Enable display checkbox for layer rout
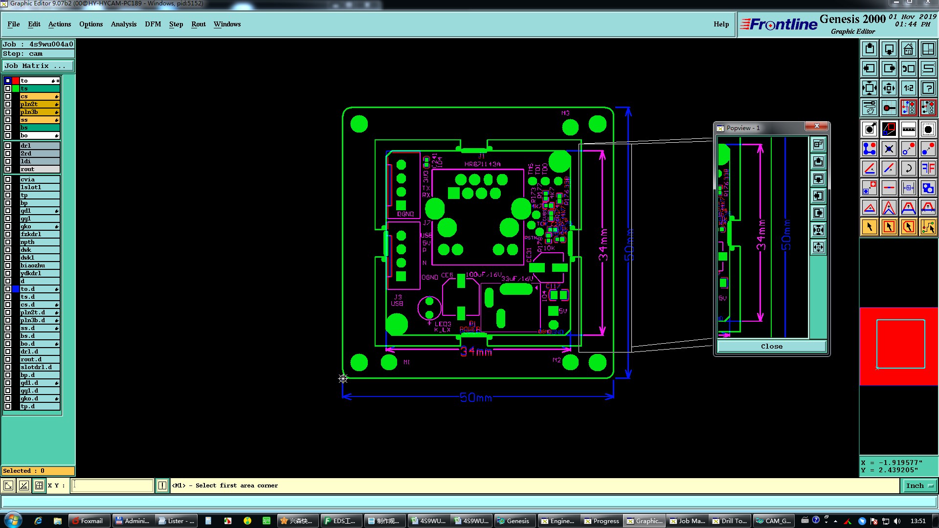The height and width of the screenshot is (528, 939). [x=8, y=169]
